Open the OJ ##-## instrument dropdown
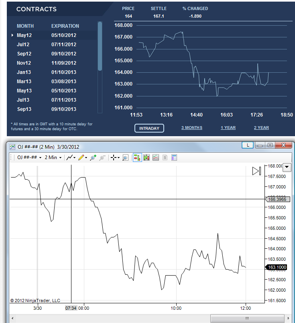 click(29, 157)
